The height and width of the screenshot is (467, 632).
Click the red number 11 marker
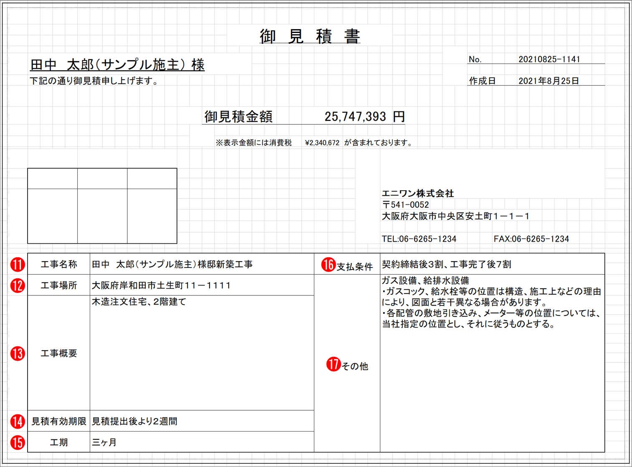[18, 265]
